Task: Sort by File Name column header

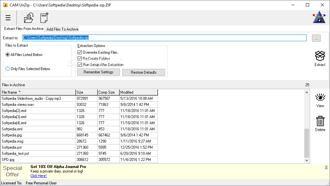Action: (x=38, y=92)
